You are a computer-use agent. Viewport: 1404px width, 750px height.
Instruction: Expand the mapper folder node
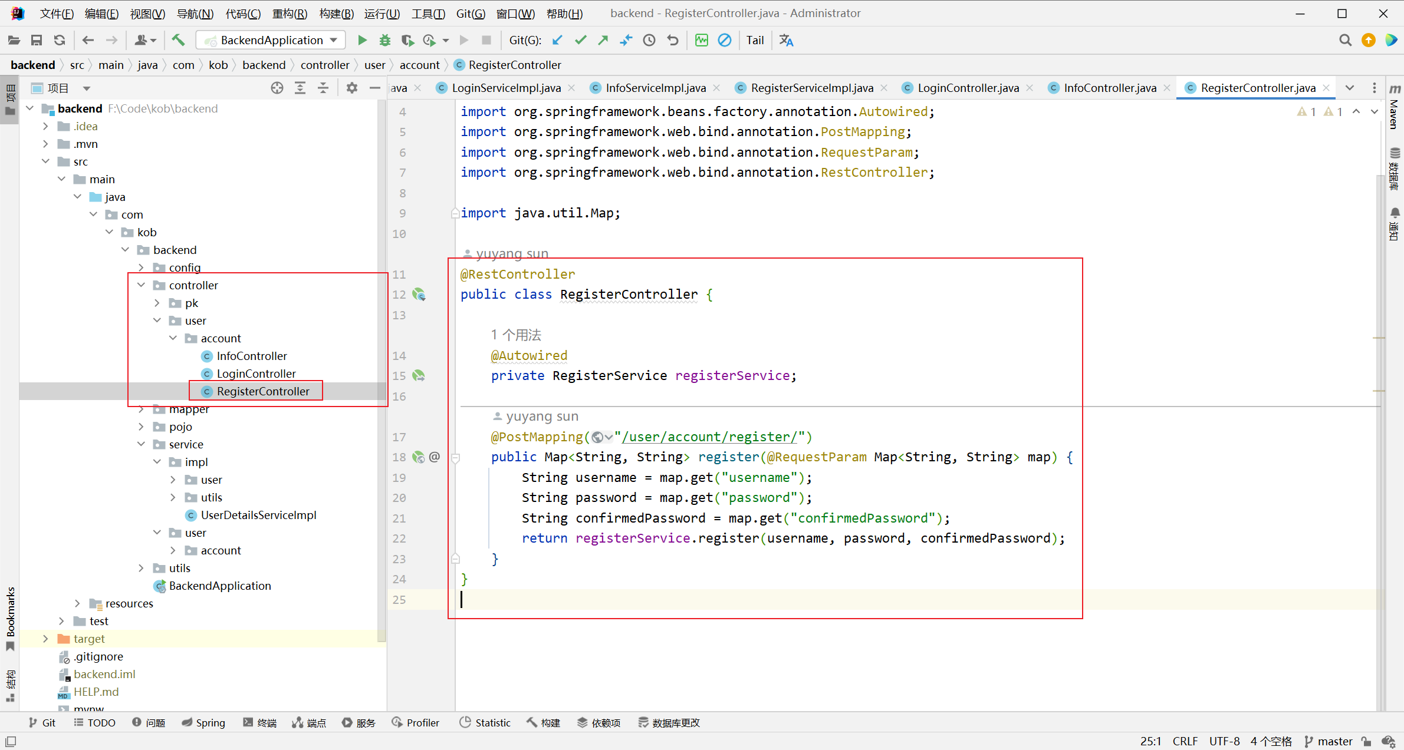coord(142,409)
